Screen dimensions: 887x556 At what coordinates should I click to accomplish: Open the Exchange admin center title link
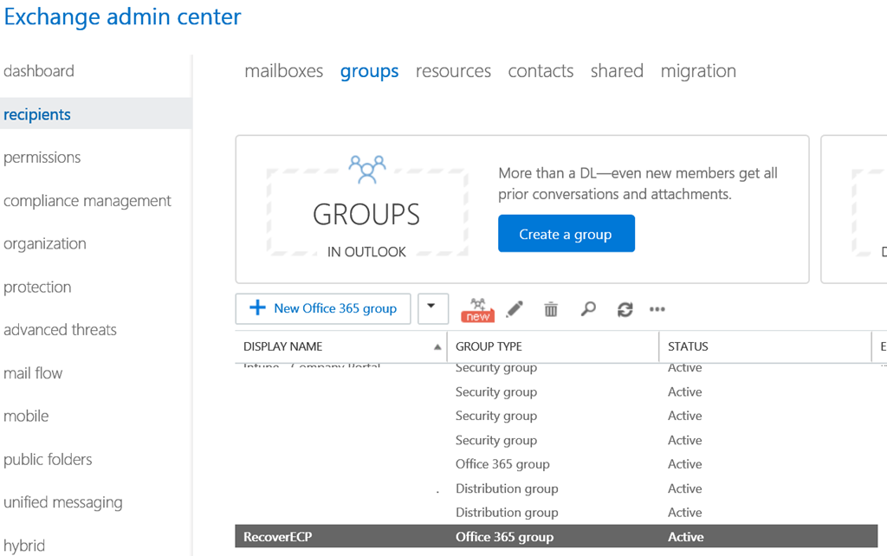point(122,16)
